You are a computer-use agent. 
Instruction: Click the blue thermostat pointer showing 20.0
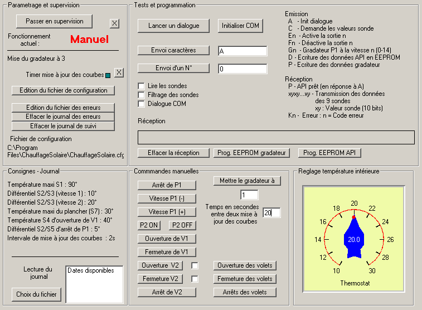pyautogui.click(x=354, y=238)
